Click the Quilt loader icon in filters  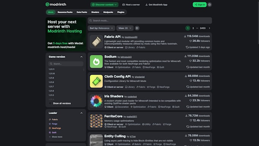tap(50, 132)
